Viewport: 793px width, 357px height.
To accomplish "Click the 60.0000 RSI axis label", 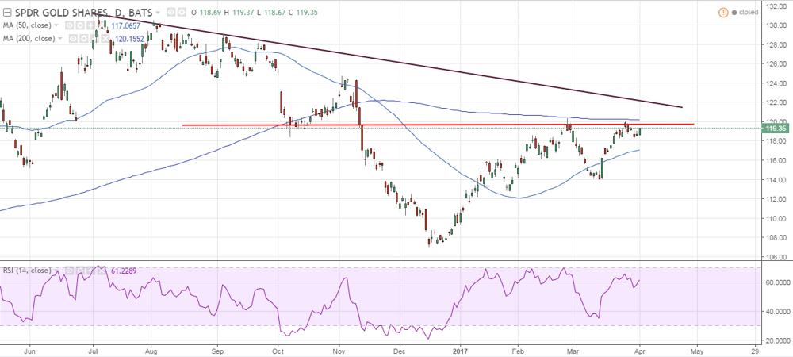I will [777, 282].
